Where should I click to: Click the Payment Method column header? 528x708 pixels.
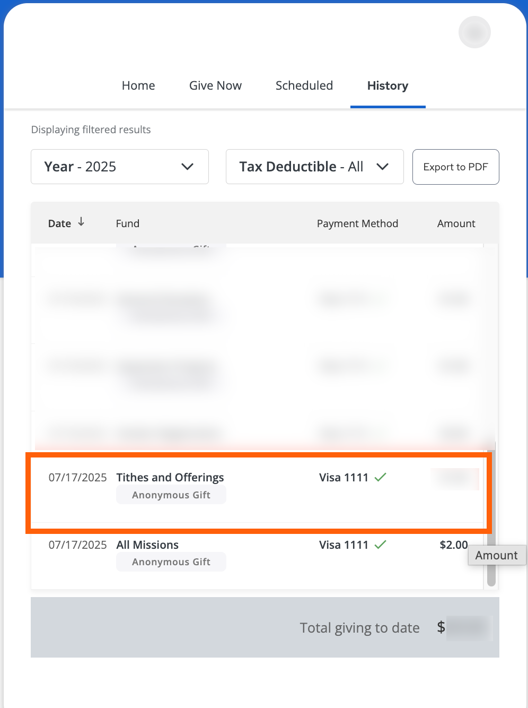tap(357, 223)
